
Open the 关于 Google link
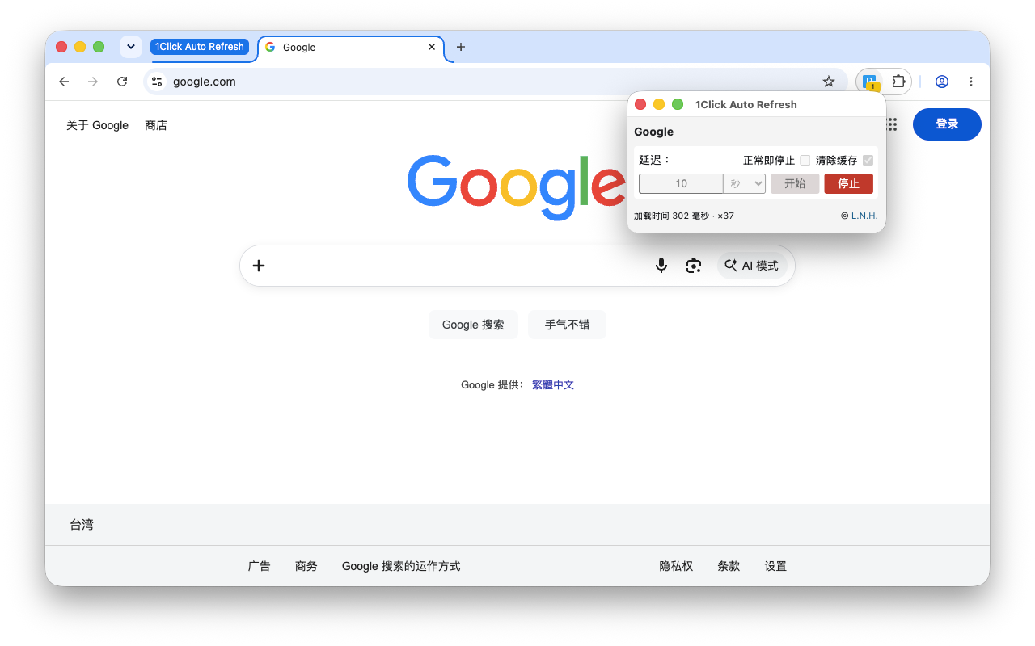97,125
